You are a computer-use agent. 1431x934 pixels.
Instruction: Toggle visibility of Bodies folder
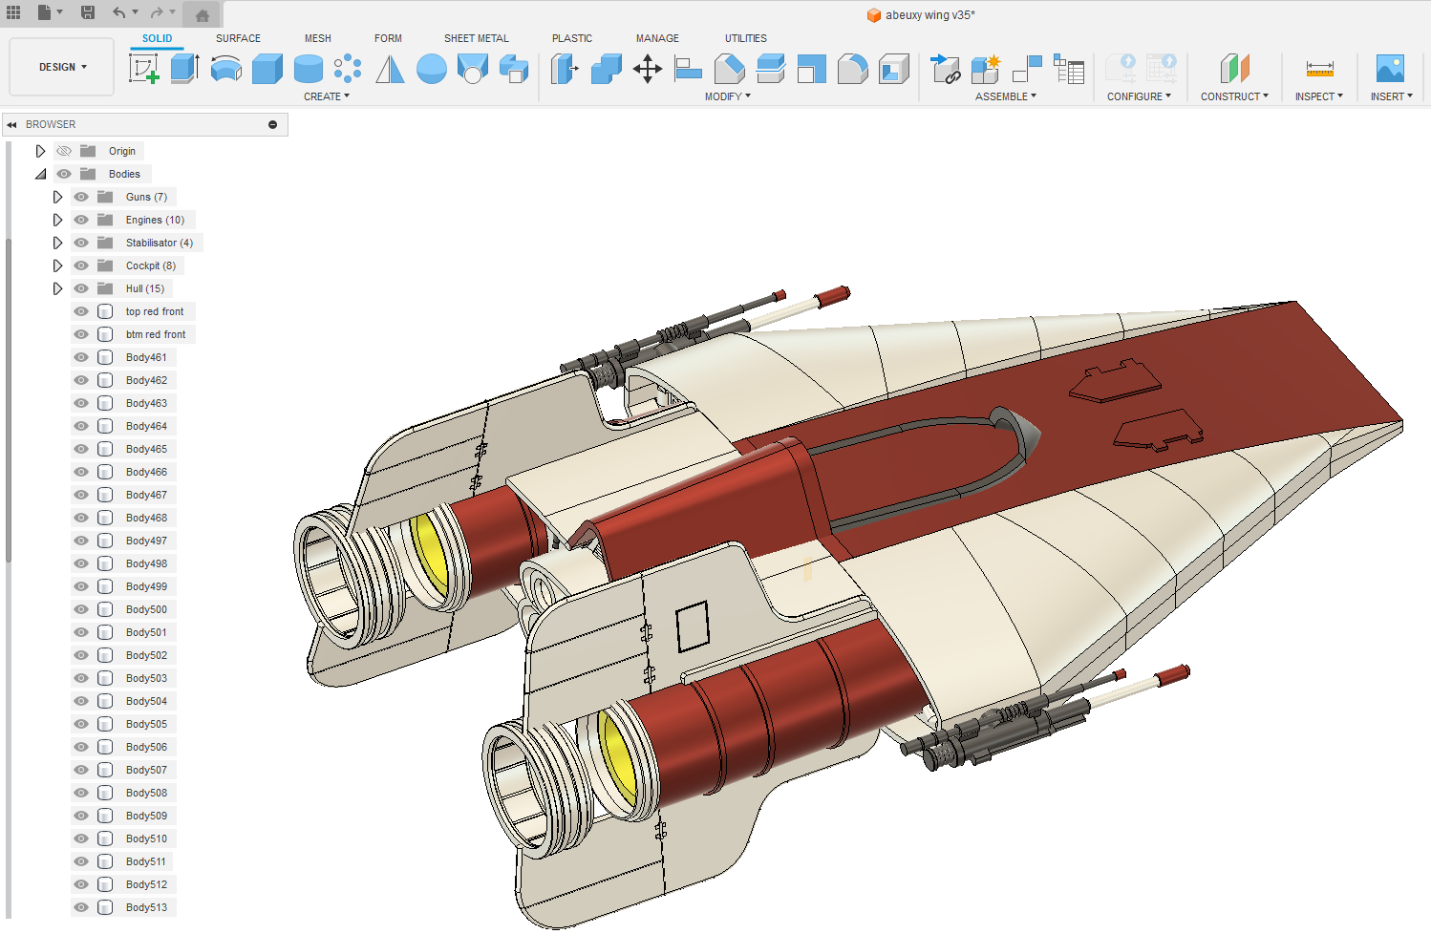64,174
